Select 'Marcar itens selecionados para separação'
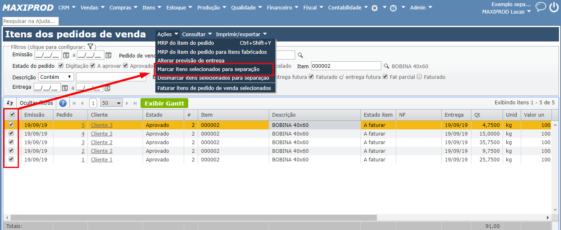This screenshot has width=561, height=230. [208, 69]
